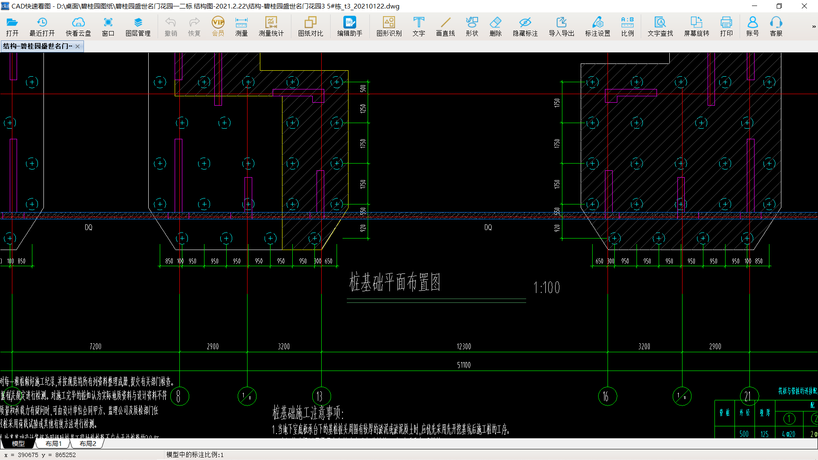Click the 撤销 undo arrow

point(171,26)
